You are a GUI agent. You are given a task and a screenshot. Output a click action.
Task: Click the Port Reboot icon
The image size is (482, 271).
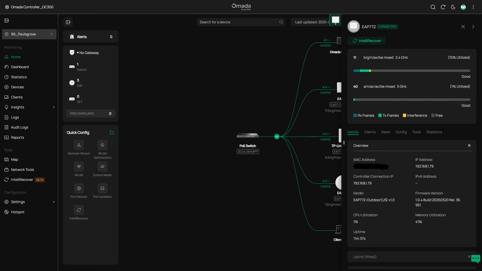coord(79,188)
